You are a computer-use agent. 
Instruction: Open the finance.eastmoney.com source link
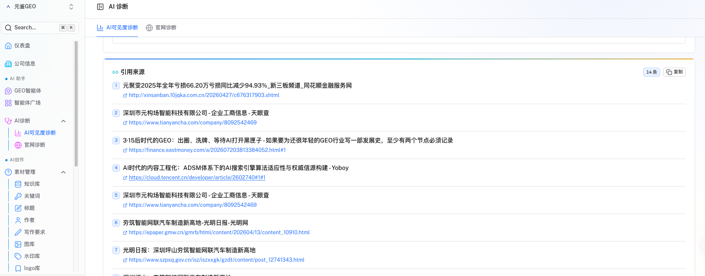(x=207, y=150)
